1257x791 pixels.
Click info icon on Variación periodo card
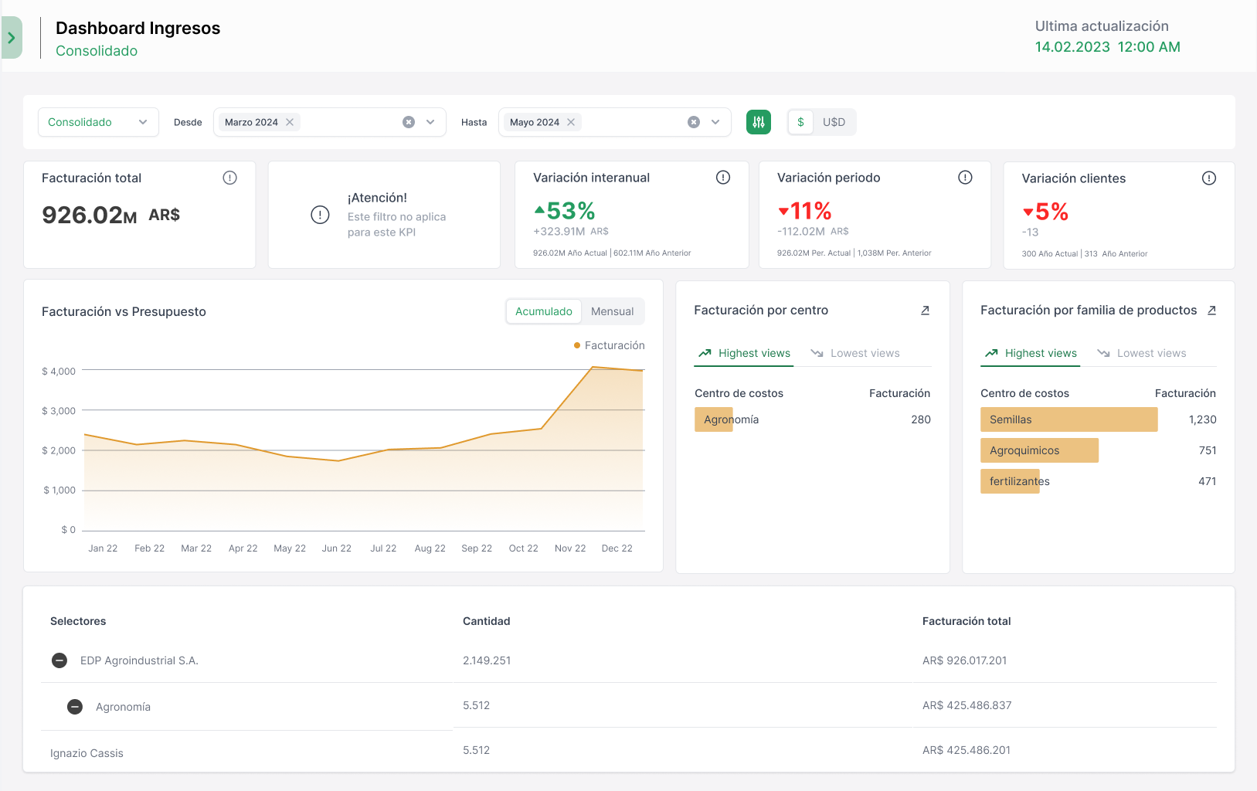965,178
